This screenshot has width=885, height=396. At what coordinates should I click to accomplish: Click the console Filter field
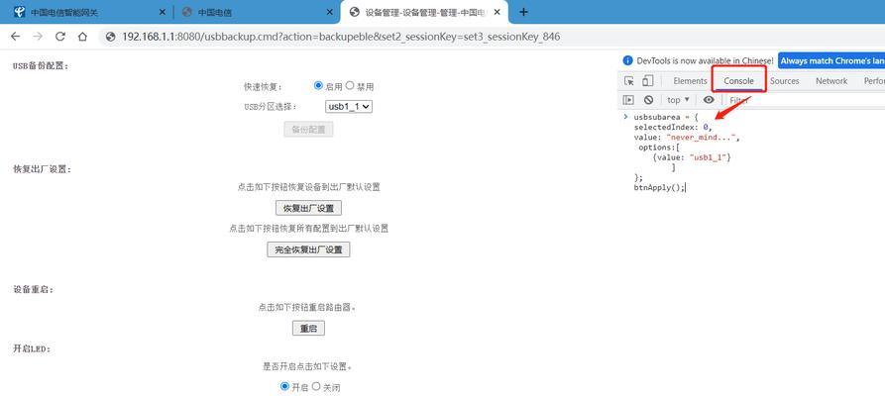[805, 100]
